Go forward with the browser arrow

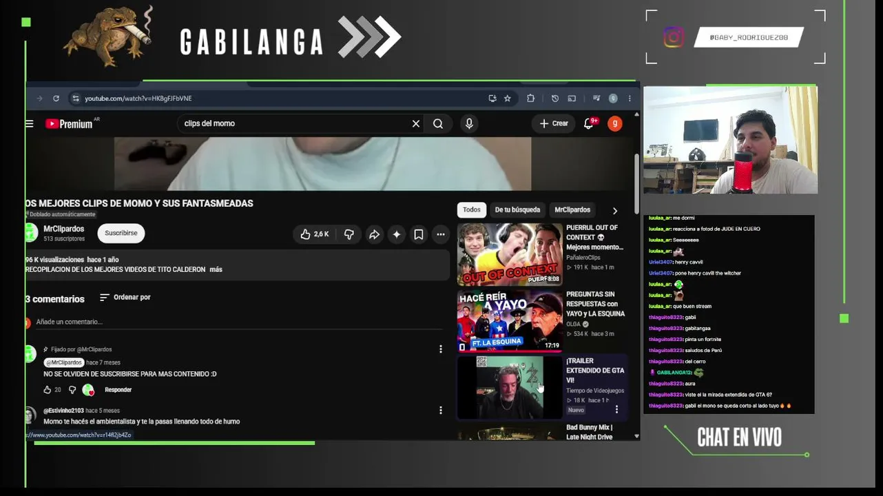click(x=39, y=99)
